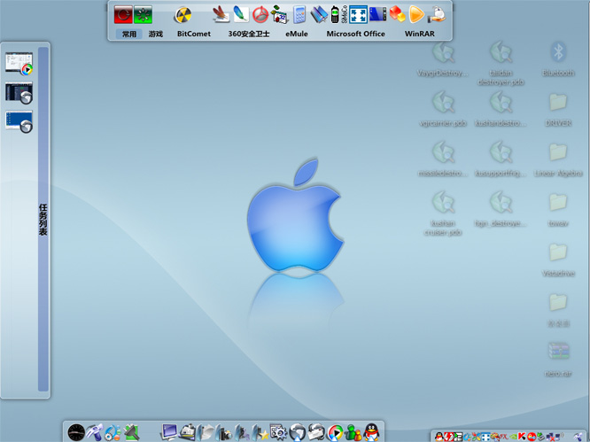Open the mouse-on-hand icon in top dock
Viewport: 590px width, 442px height.
point(437,15)
